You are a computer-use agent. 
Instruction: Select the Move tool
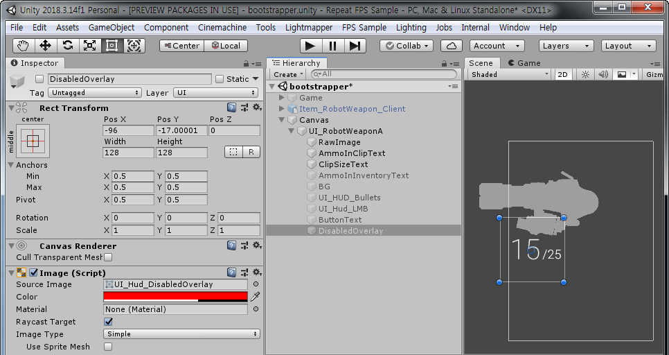45,46
